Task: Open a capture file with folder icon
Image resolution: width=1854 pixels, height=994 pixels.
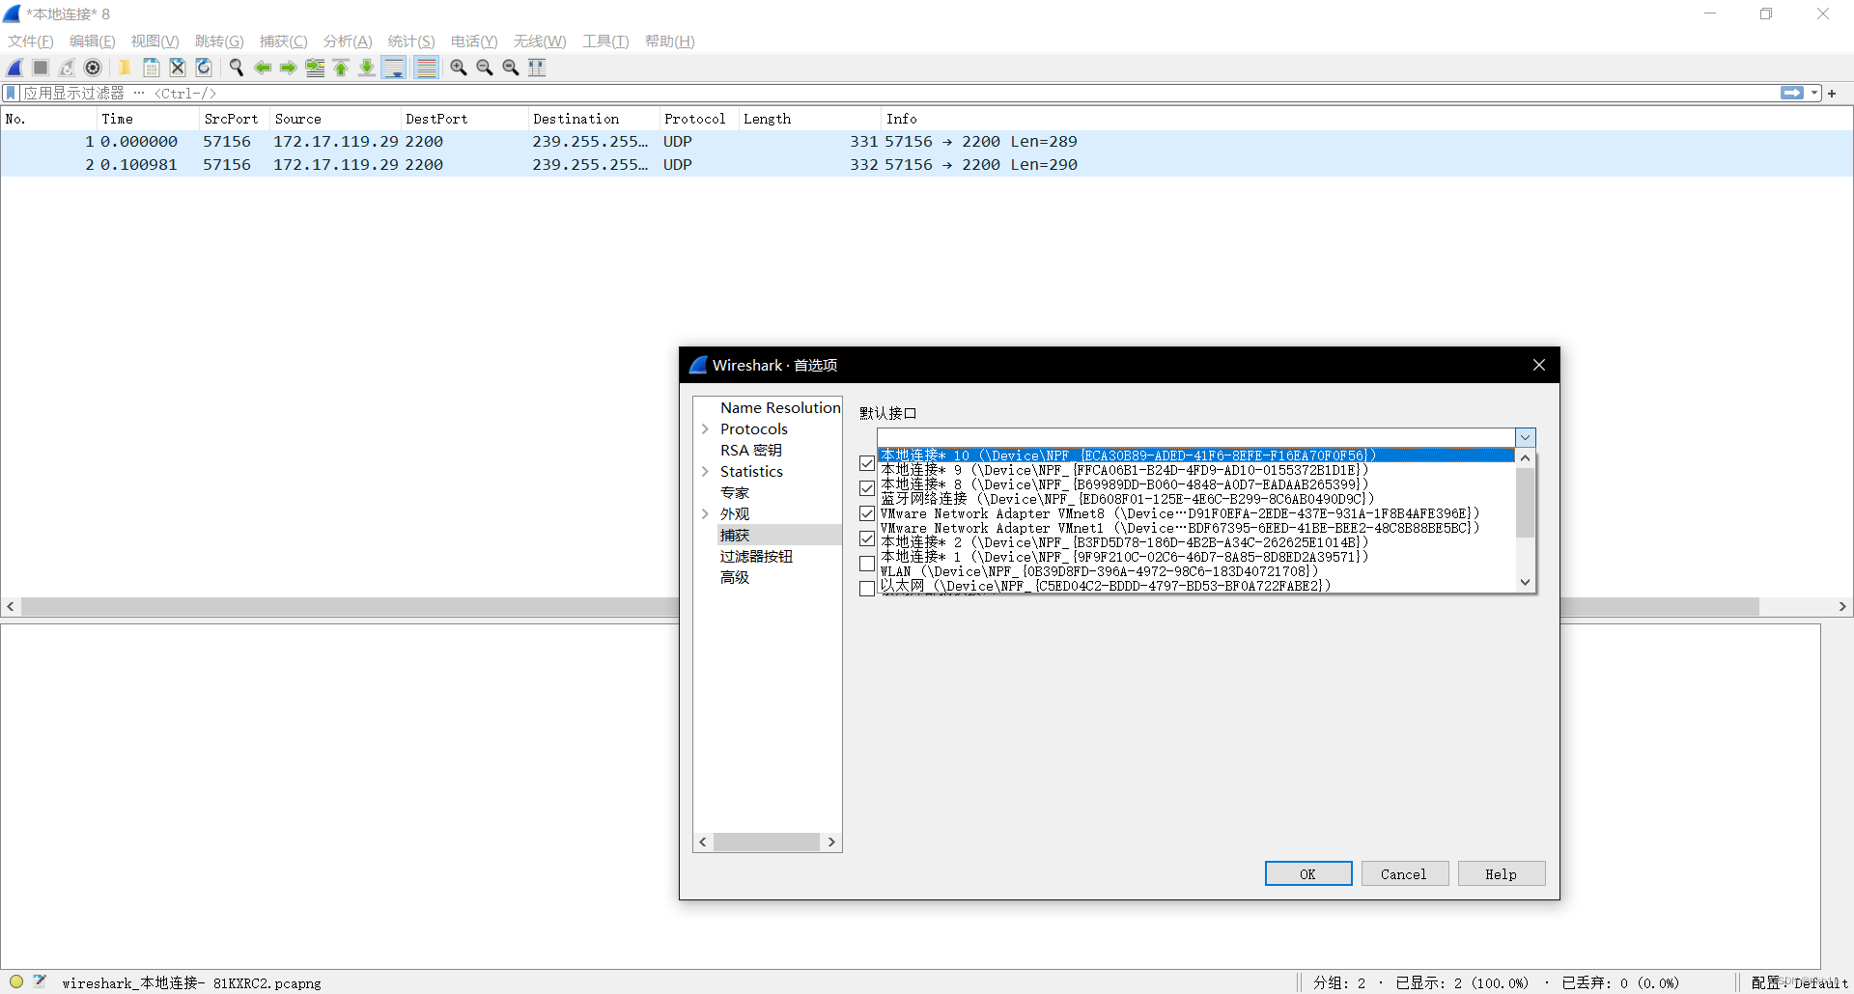Action: tap(125, 68)
